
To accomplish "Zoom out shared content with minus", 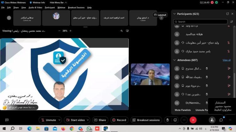I will (x=59, y=31).
